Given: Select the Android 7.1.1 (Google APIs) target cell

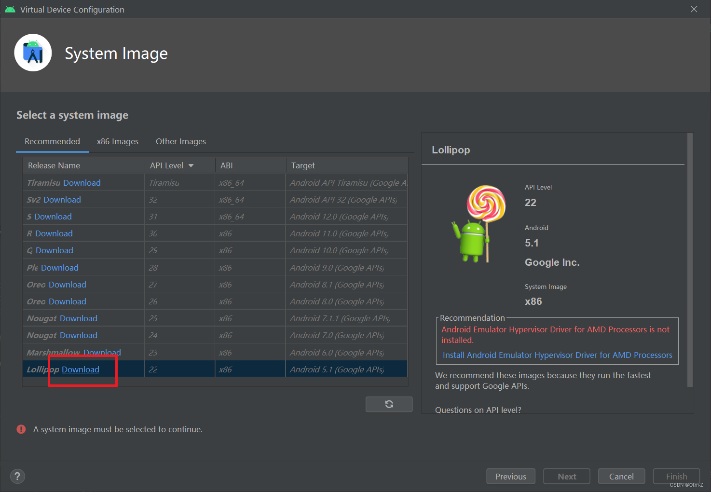Looking at the screenshot, I should pyautogui.click(x=347, y=318).
